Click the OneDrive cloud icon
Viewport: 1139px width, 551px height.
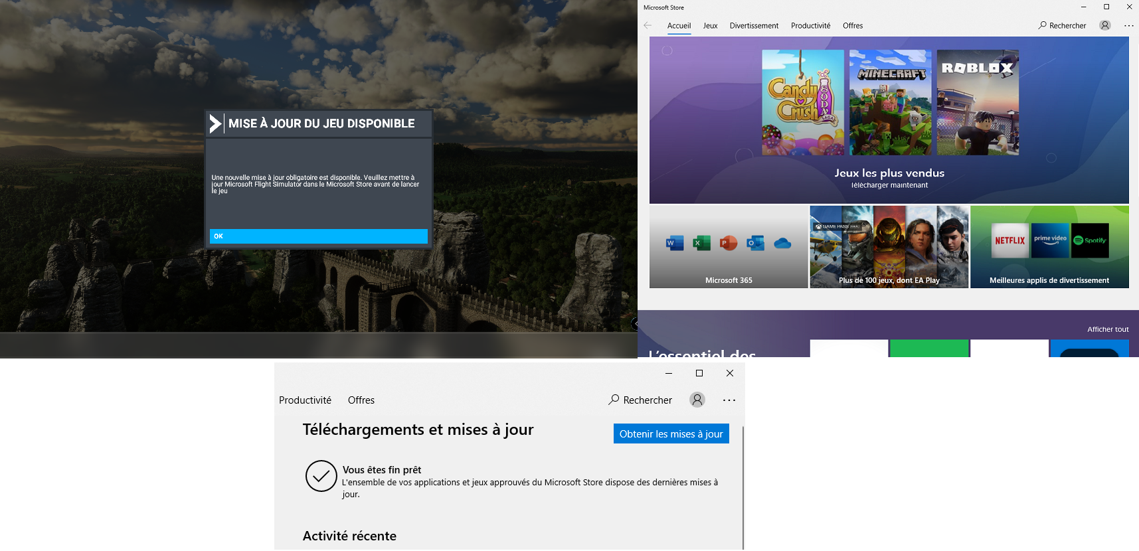pos(782,244)
